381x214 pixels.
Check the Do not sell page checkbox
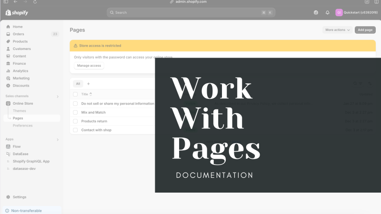click(x=75, y=104)
